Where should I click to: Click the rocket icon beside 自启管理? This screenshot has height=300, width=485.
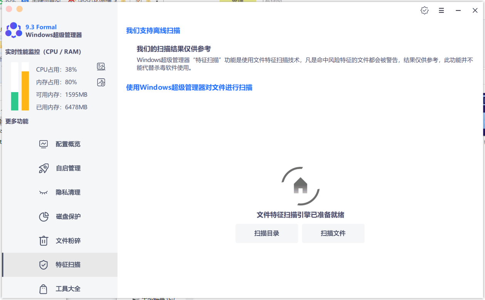tap(44, 168)
